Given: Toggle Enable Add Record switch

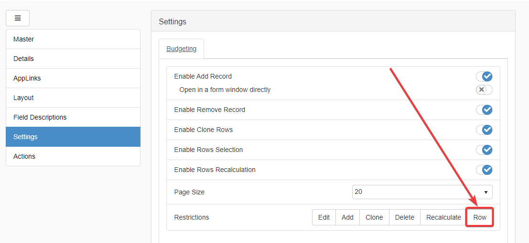Looking at the screenshot, I should coord(484,76).
